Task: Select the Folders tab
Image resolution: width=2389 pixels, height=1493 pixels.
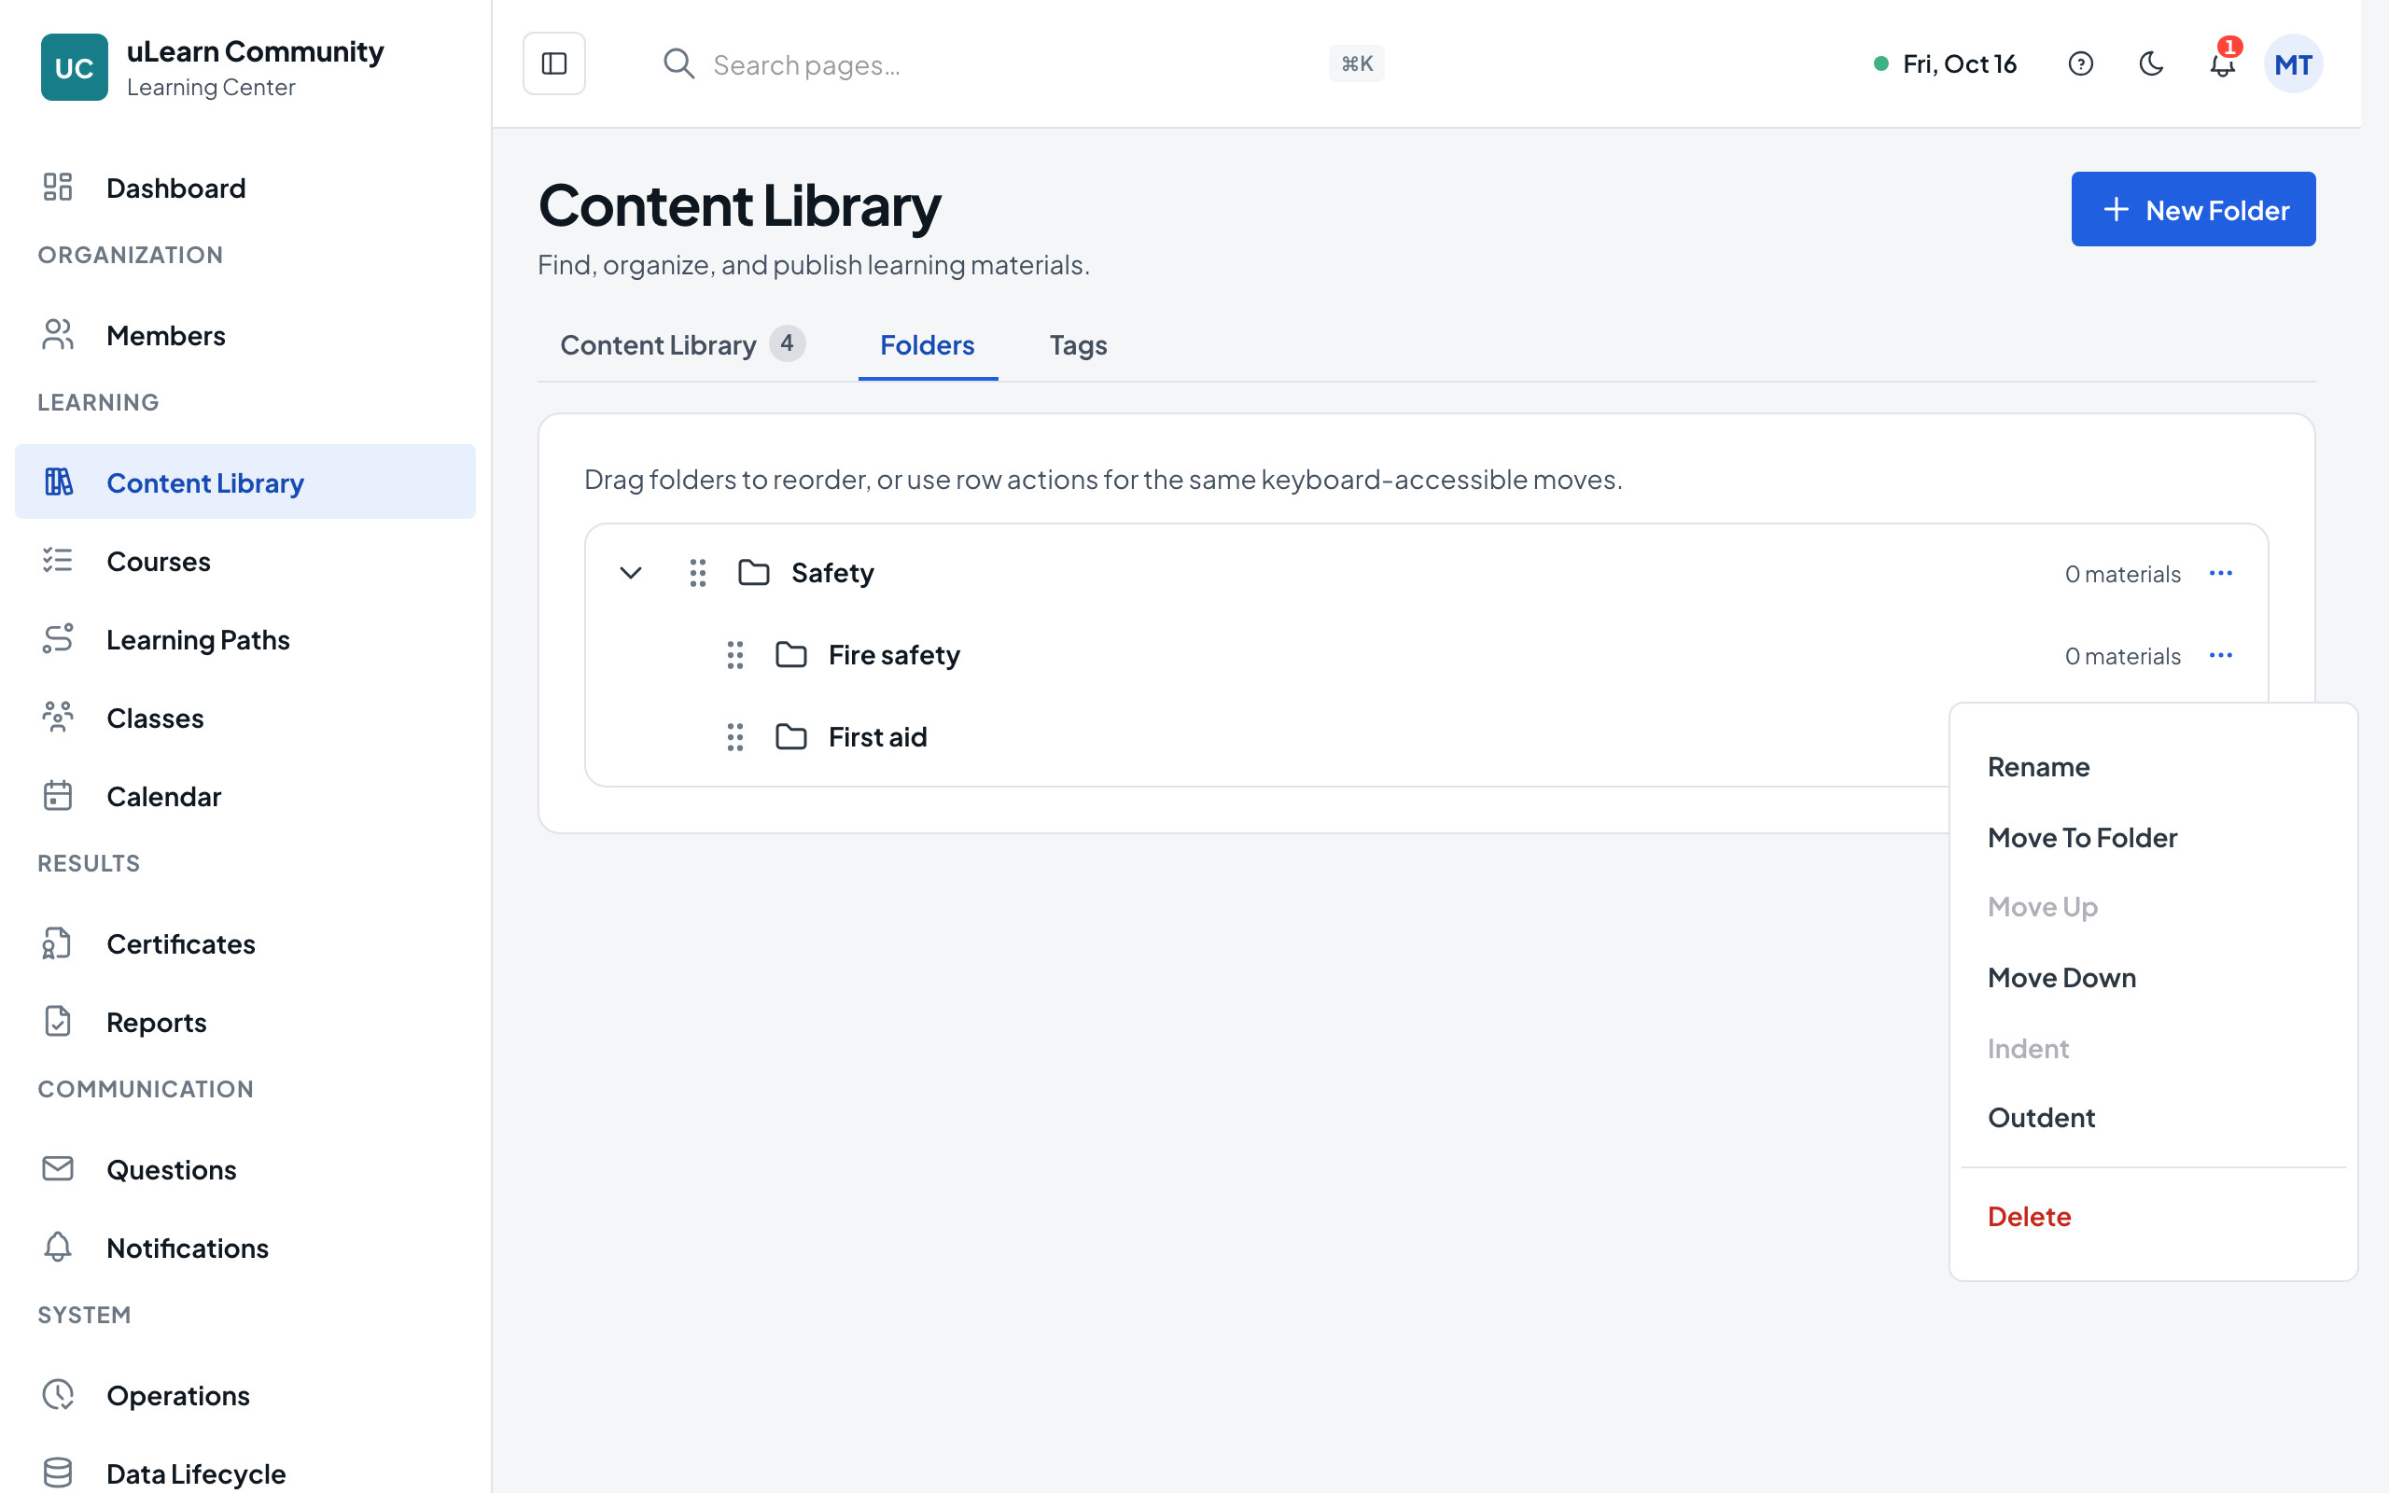Action: [927, 344]
